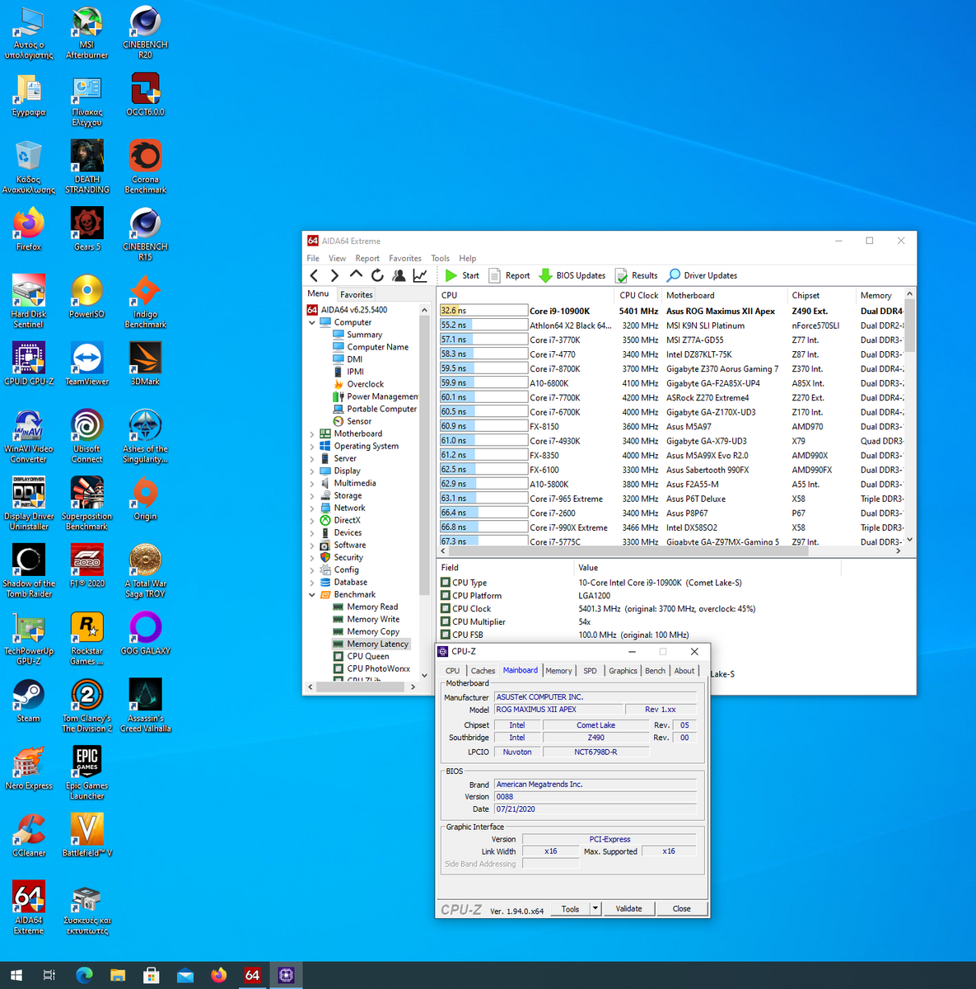
Task: Select the TeamViewer desktop icon
Action: tap(86, 363)
